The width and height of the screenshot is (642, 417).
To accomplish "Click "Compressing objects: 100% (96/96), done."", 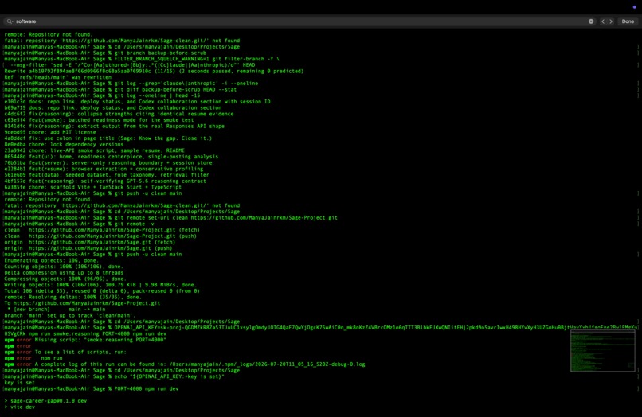I will [65, 279].
